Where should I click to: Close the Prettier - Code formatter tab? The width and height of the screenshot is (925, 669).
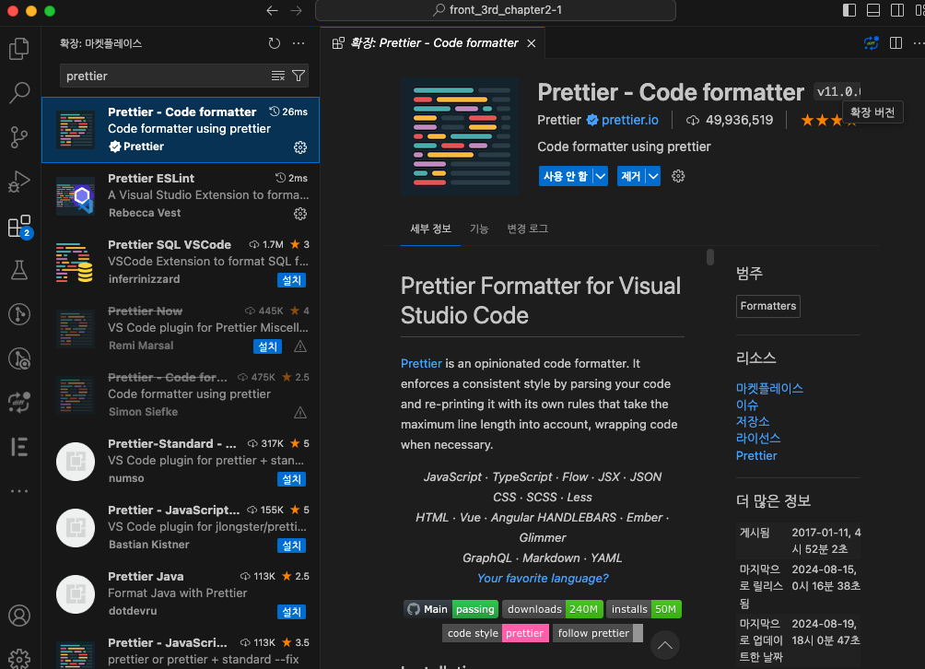pos(532,43)
